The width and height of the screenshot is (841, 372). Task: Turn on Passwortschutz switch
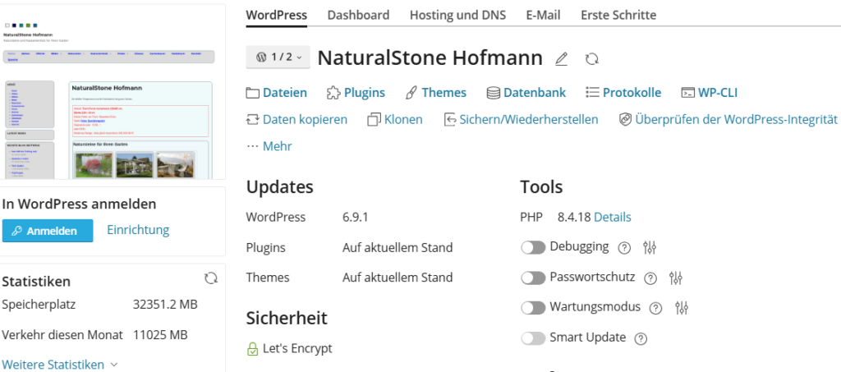coord(533,278)
